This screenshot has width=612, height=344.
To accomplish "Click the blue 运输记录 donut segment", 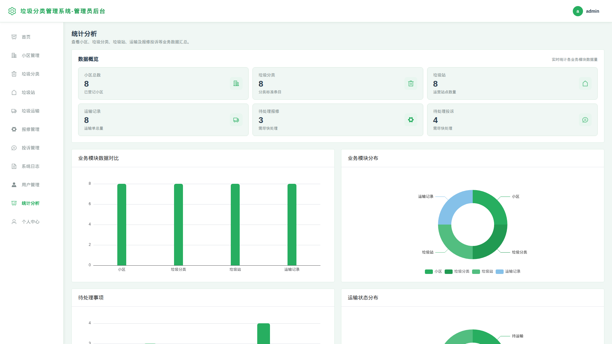I will pyautogui.click(x=453, y=205).
